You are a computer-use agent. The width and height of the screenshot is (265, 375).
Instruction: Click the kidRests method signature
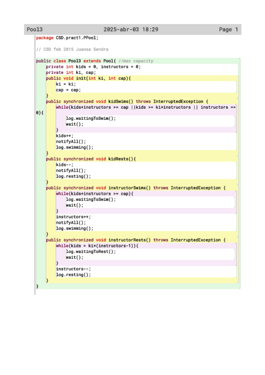click(x=91, y=159)
